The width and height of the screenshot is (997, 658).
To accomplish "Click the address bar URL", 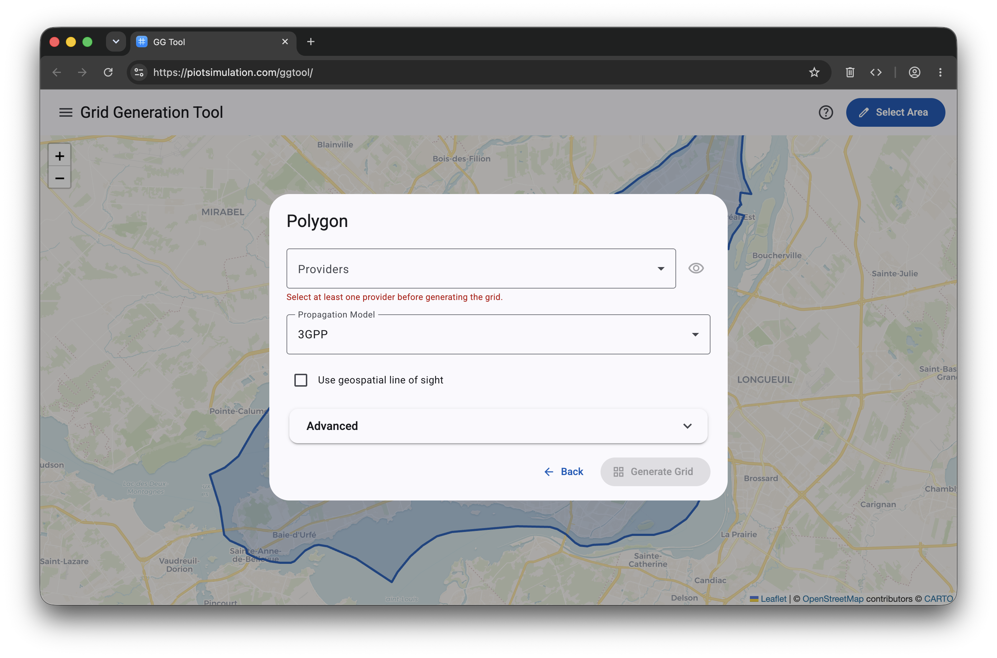I will 233,72.
